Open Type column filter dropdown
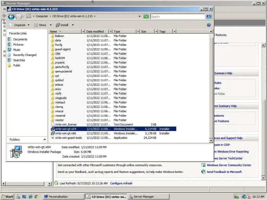This screenshot has height=200, width=267. [138, 32]
